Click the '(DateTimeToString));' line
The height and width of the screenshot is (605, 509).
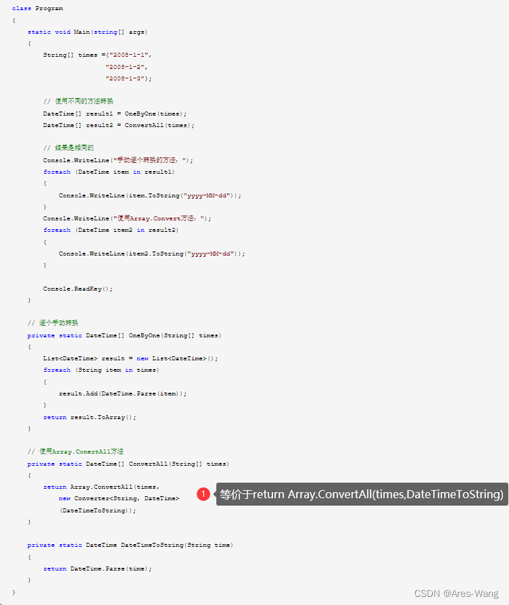(x=97, y=511)
